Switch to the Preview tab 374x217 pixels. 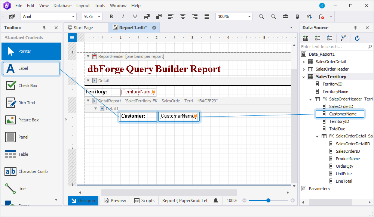tap(115, 201)
